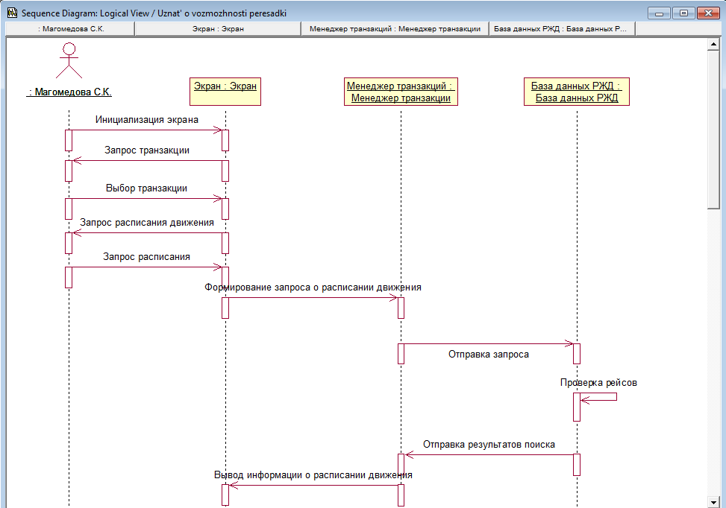726x508 pixels.
Task: Select the 'Инициализация экрана' message label
Action: pyautogui.click(x=147, y=120)
